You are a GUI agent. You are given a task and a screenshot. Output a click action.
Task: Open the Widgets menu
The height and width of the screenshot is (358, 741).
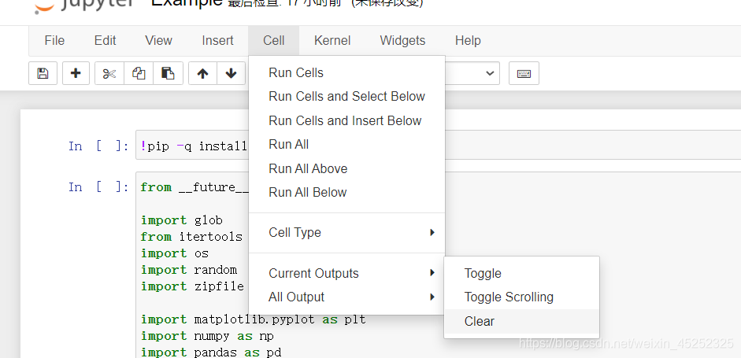point(402,41)
